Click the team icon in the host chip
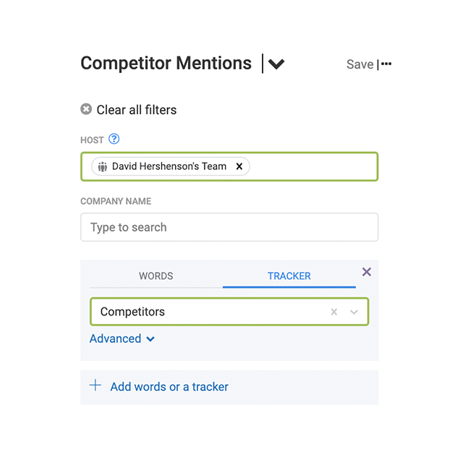This screenshot has width=460, height=460. (x=103, y=166)
